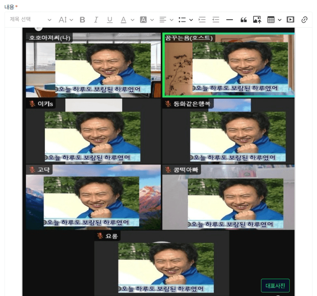This screenshot has height=296, width=317.
Task: Click the muted mic icon beside 고닥
Action: (x=32, y=170)
